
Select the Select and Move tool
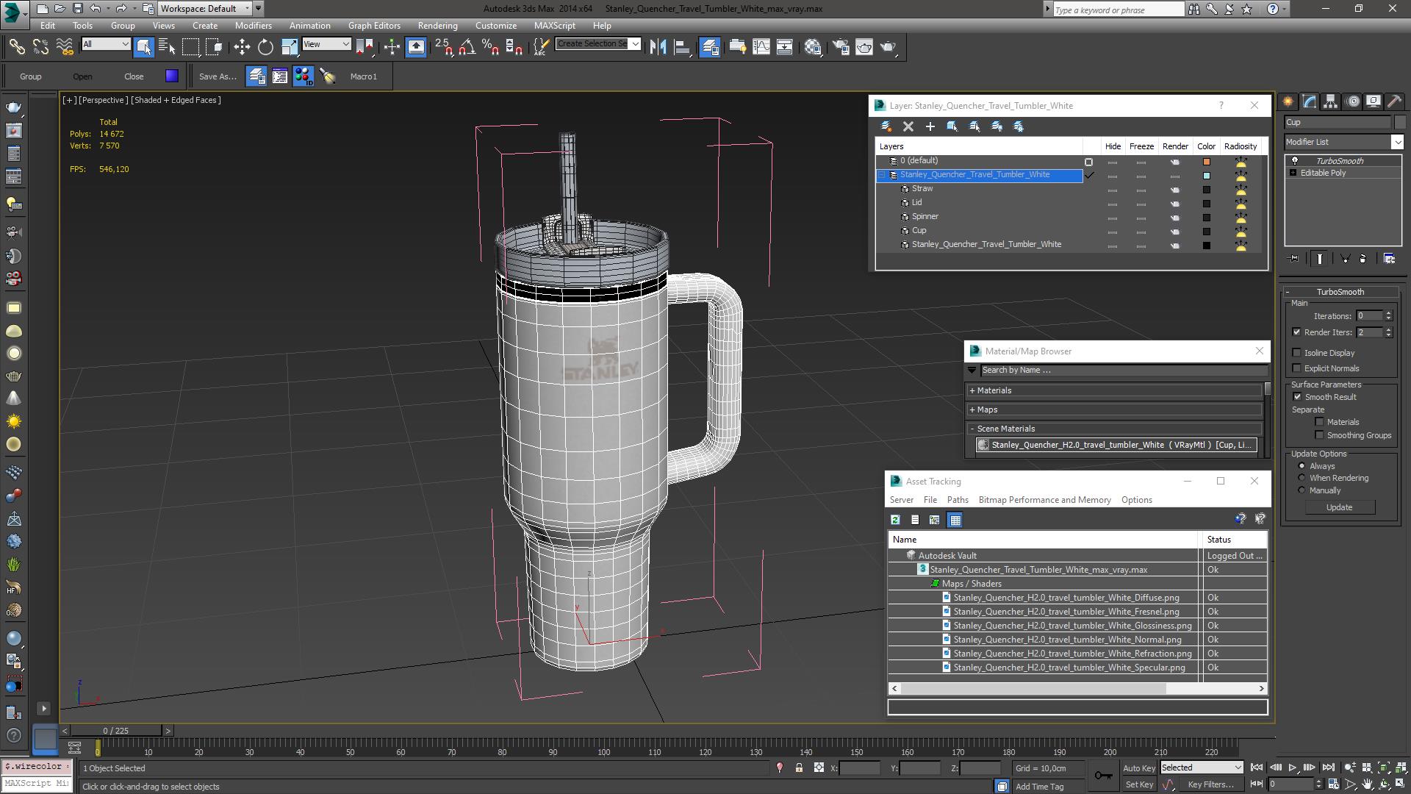coord(242,47)
